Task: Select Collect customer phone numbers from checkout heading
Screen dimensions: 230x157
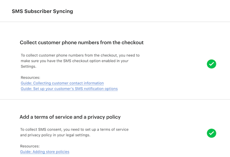Action: (x=81, y=43)
